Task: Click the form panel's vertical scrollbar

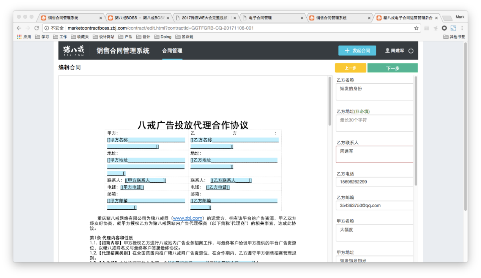Action: (x=416, y=131)
